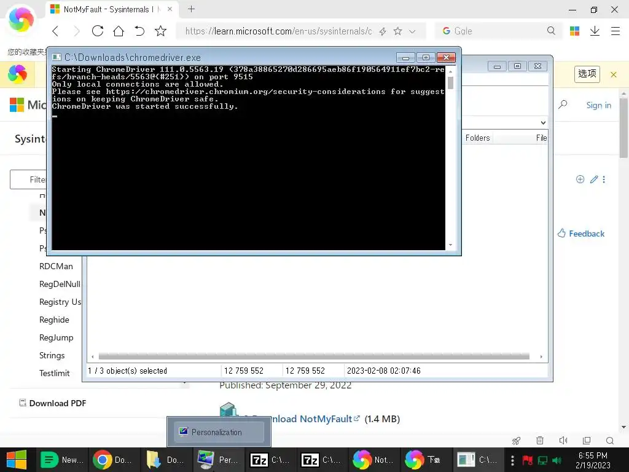This screenshot has height=472, width=629.
Task: Select Strings in the sidebar list
Action: pos(52,355)
